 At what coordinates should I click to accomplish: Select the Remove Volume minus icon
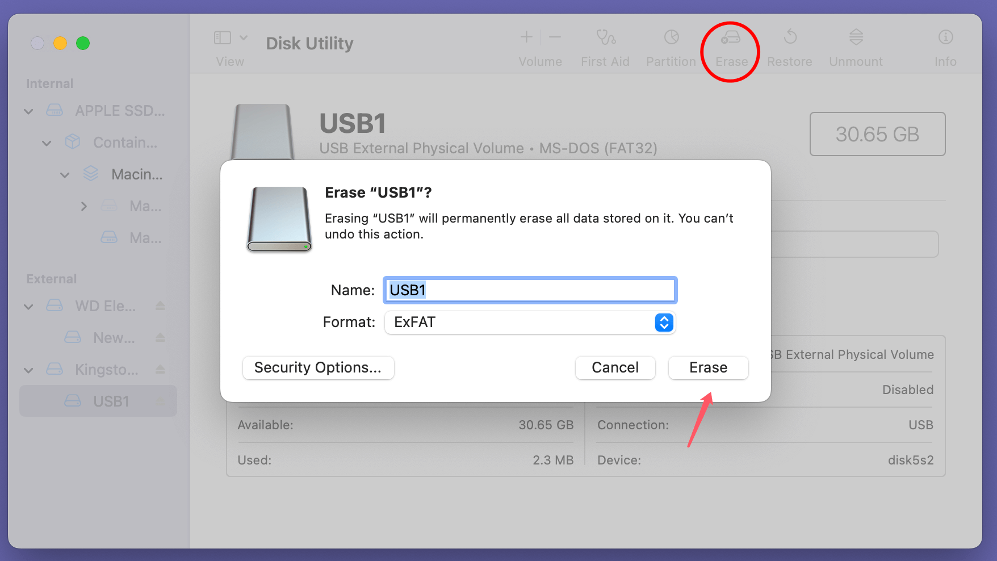pos(555,37)
